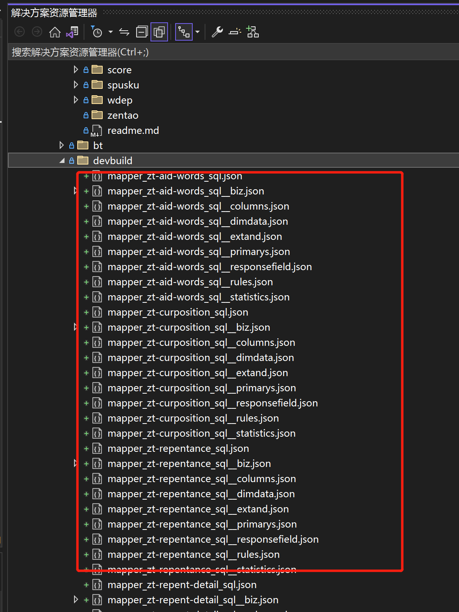459x612 pixels.
Task: Select zentao folder row
Action: pos(123,116)
